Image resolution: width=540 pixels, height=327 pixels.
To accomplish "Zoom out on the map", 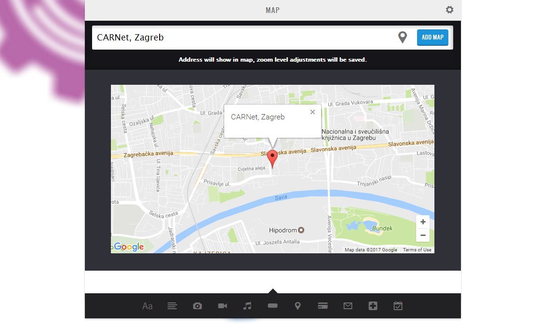I will [x=423, y=235].
